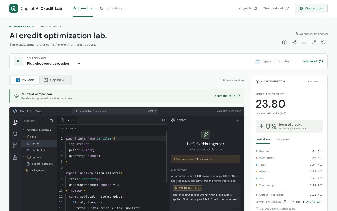This screenshot has height=211, width=337.
Task: Open the Run history tab
Action: tap(111, 8)
